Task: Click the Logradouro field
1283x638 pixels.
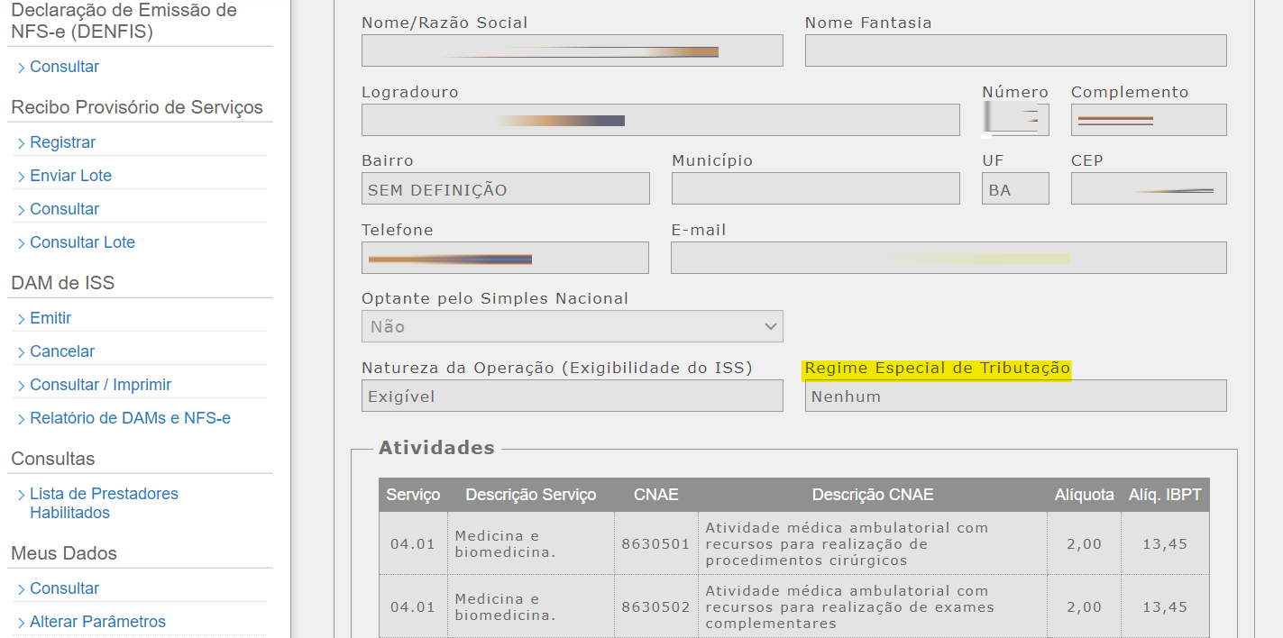Action: click(661, 120)
